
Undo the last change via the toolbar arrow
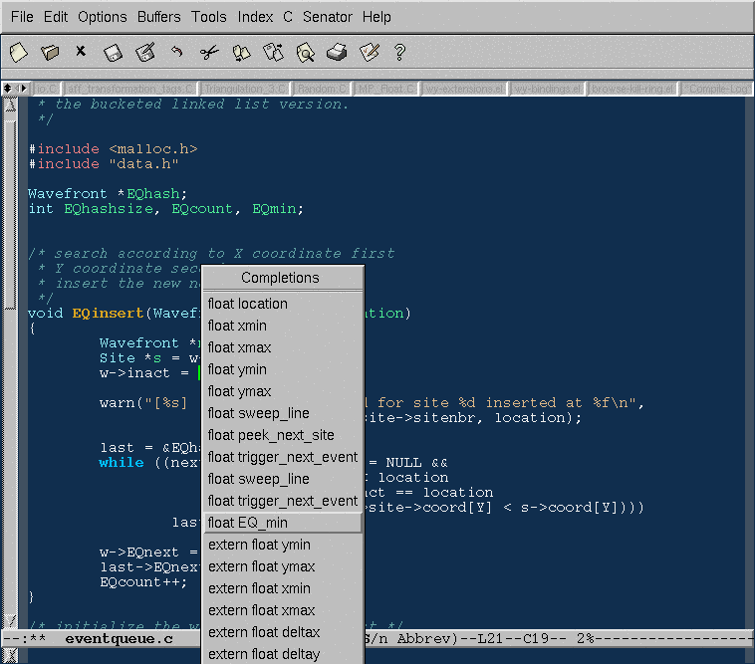tap(176, 52)
